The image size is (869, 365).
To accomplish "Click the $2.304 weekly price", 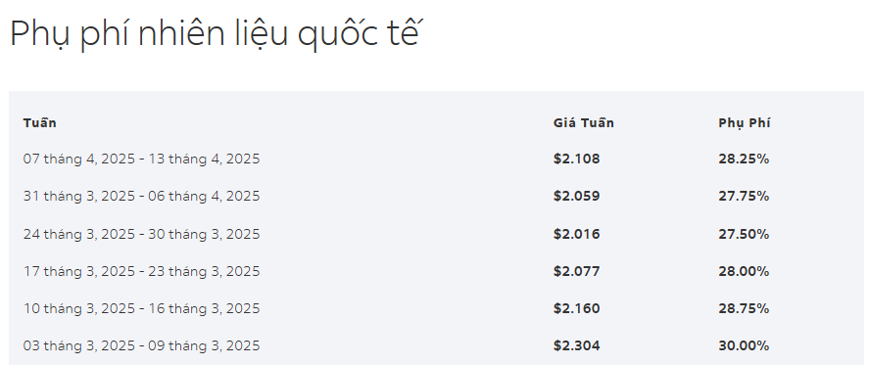I will [576, 345].
